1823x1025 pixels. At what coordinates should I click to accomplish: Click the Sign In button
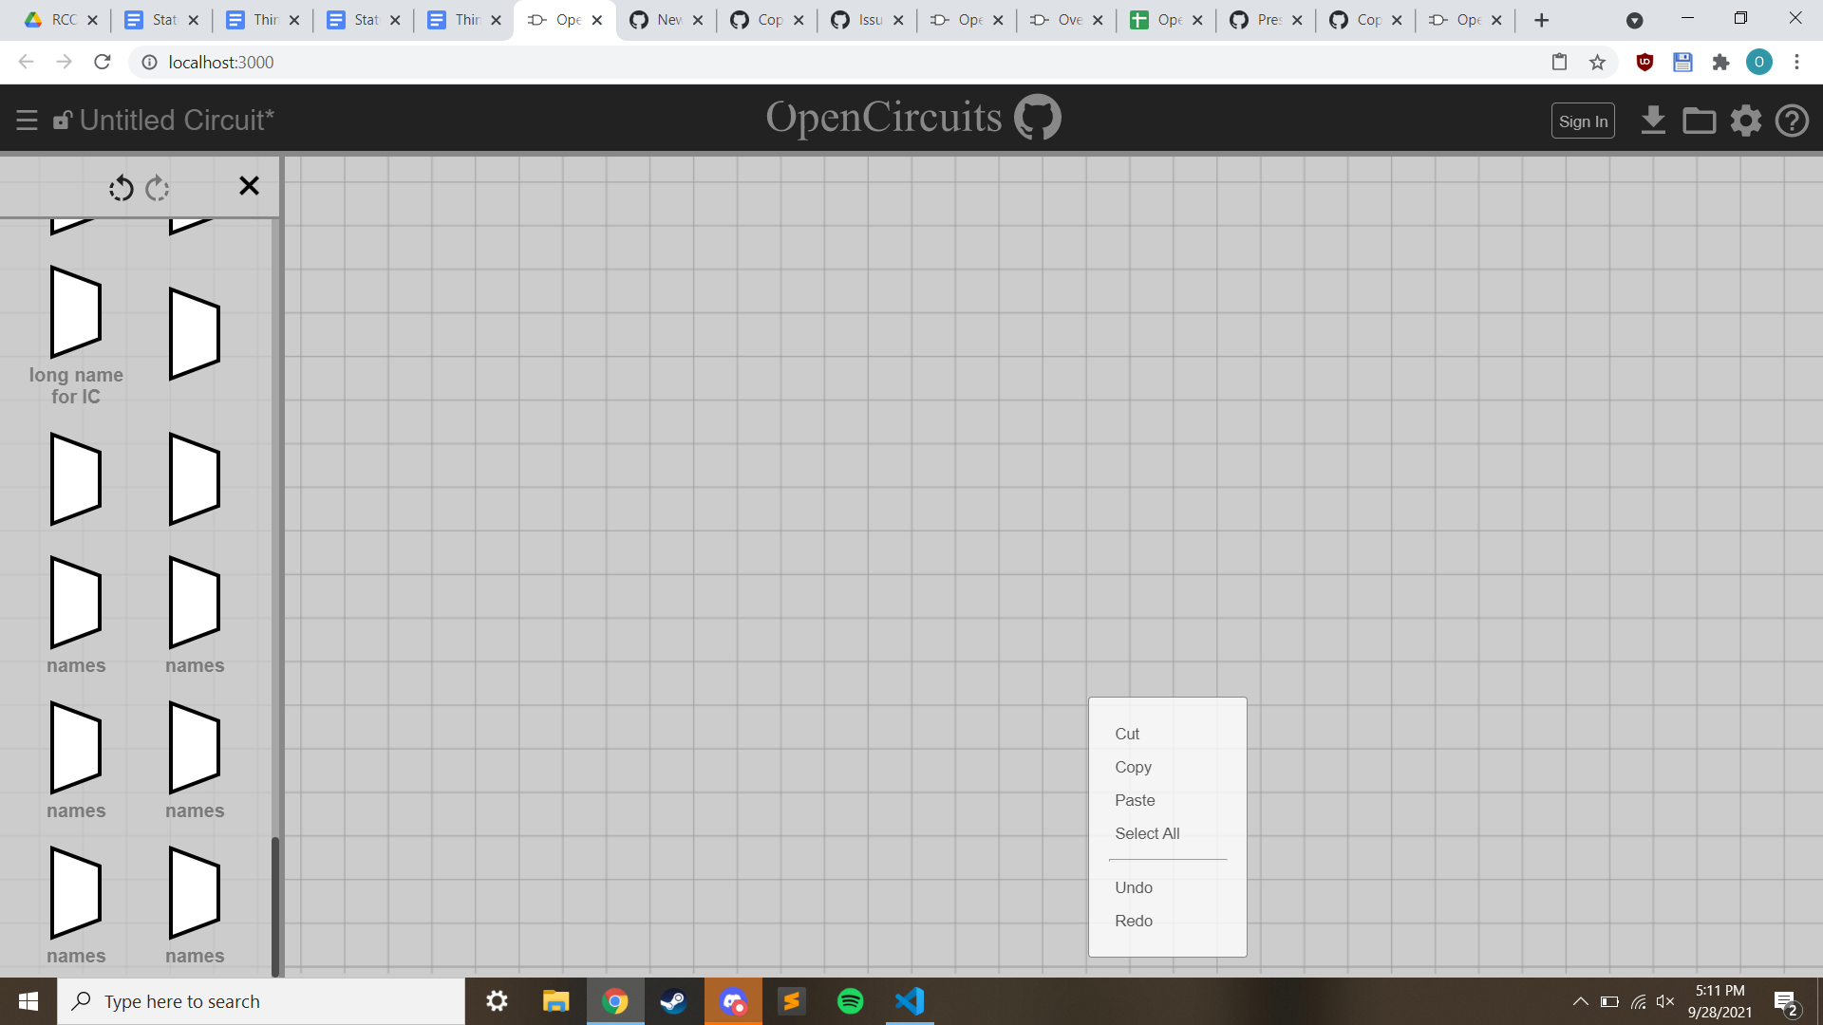pyautogui.click(x=1582, y=121)
